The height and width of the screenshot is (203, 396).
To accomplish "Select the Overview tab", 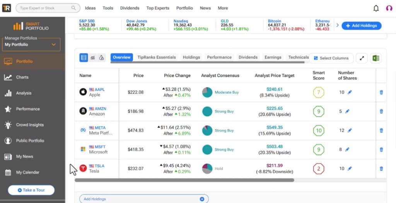I will click(122, 57).
